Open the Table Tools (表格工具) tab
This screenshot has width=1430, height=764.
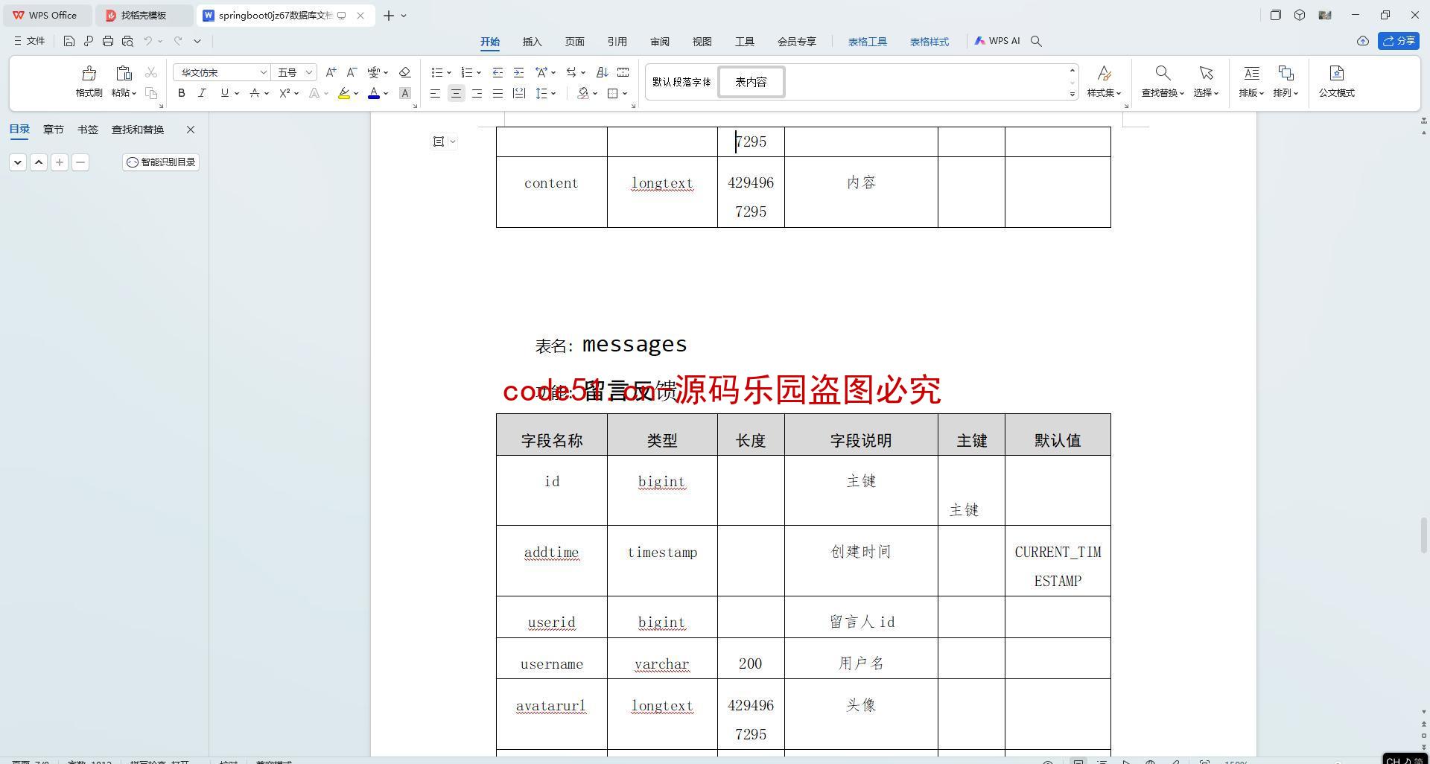[x=867, y=42]
